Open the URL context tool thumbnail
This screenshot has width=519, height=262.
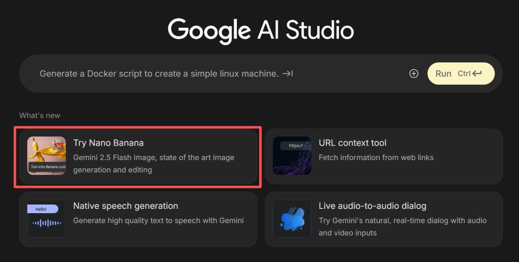[x=292, y=156]
